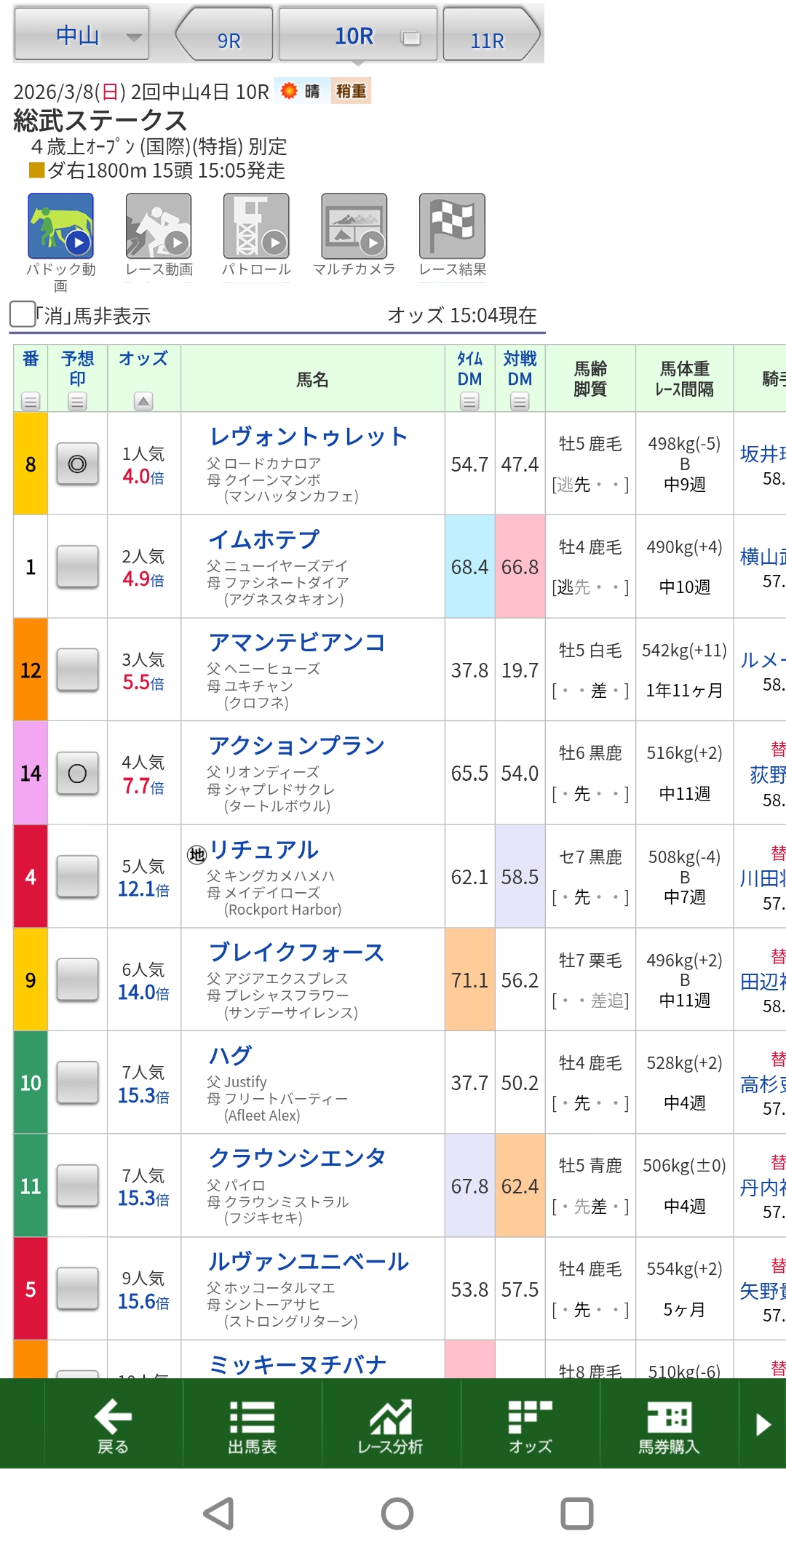Screen dimensions: 786x1558
Task: Sort by the odds column arrow
Action: point(143,401)
